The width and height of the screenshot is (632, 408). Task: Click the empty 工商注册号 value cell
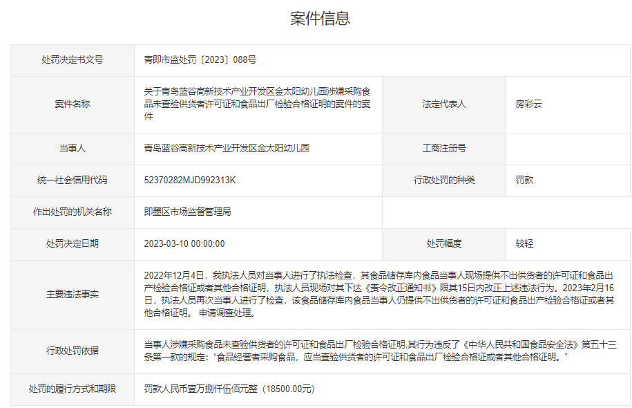point(566,147)
